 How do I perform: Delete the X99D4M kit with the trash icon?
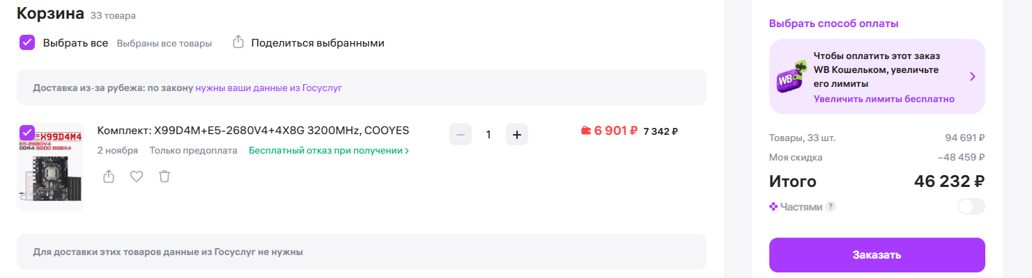click(x=164, y=177)
